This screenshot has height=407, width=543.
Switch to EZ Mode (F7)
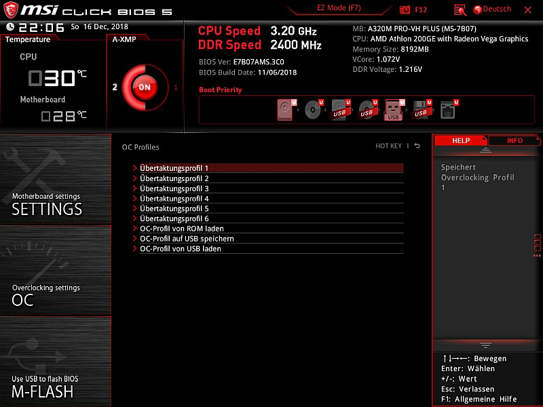pyautogui.click(x=339, y=8)
